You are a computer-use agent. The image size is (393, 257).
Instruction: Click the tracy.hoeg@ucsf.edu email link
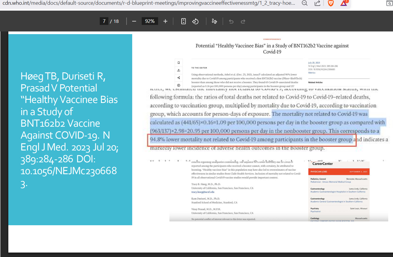click(x=203, y=192)
